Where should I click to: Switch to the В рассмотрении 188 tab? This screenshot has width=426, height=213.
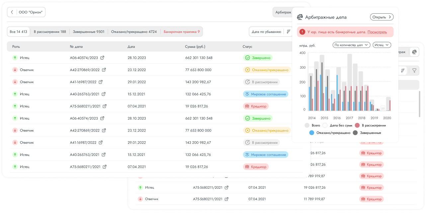50,32
